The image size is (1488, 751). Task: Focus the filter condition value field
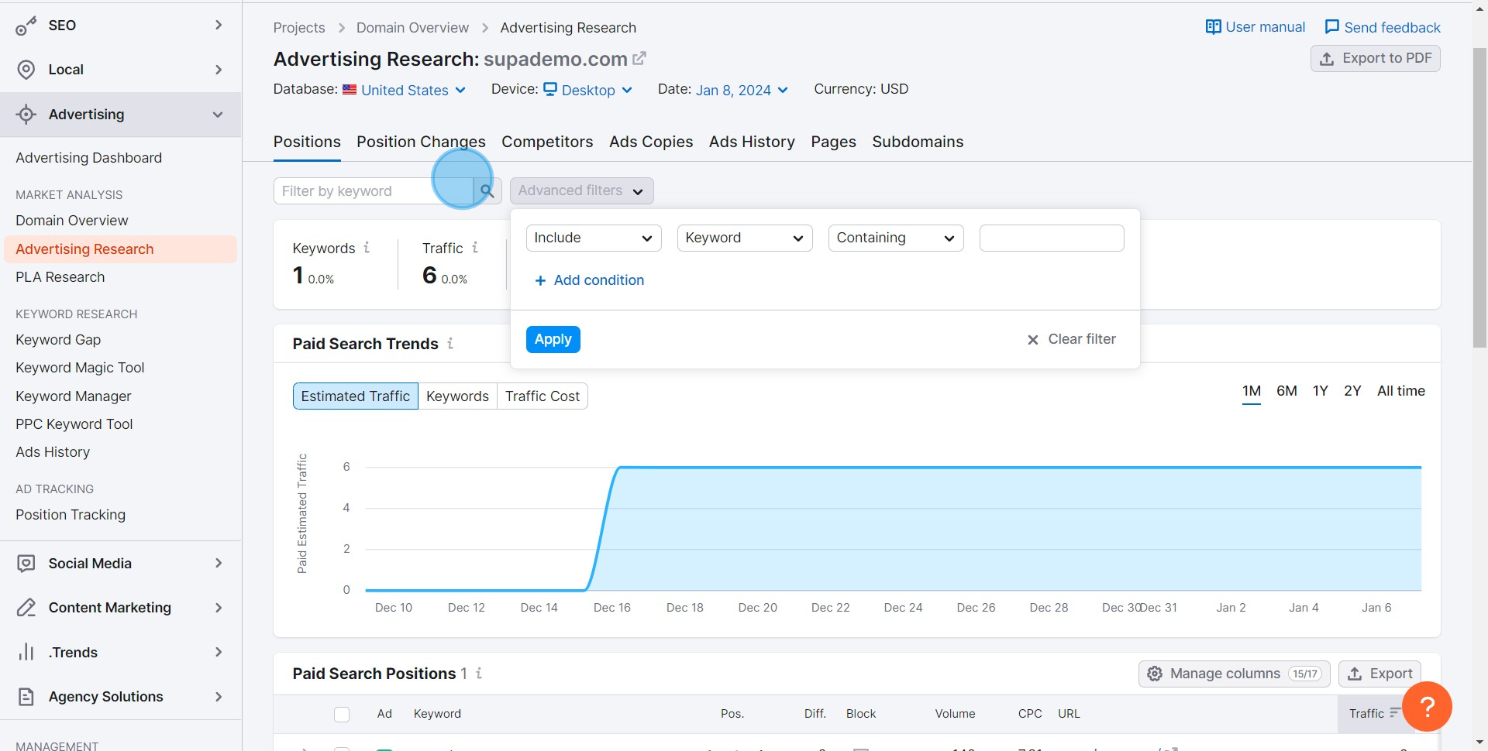[1052, 238]
